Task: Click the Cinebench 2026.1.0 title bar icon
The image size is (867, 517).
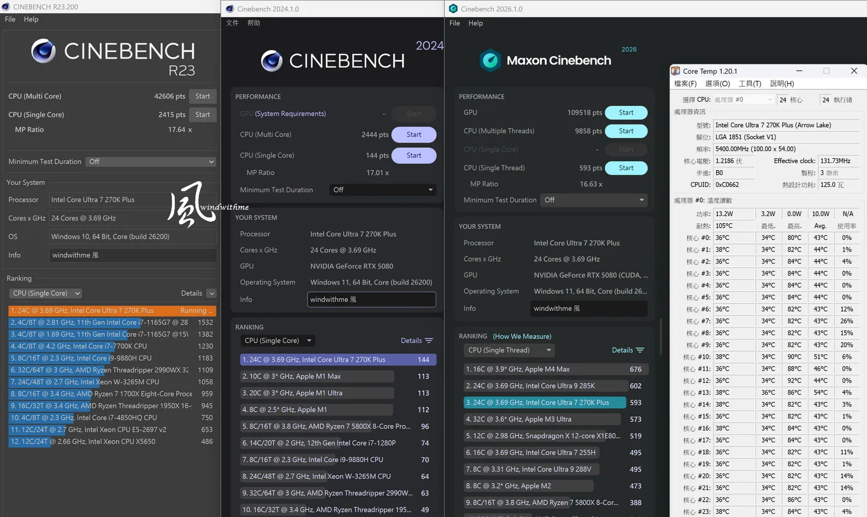Action: click(x=453, y=9)
